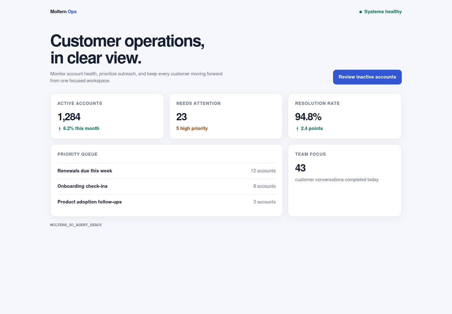Select the Resolution Rate card label
This screenshot has width=452, height=314.
(x=317, y=103)
